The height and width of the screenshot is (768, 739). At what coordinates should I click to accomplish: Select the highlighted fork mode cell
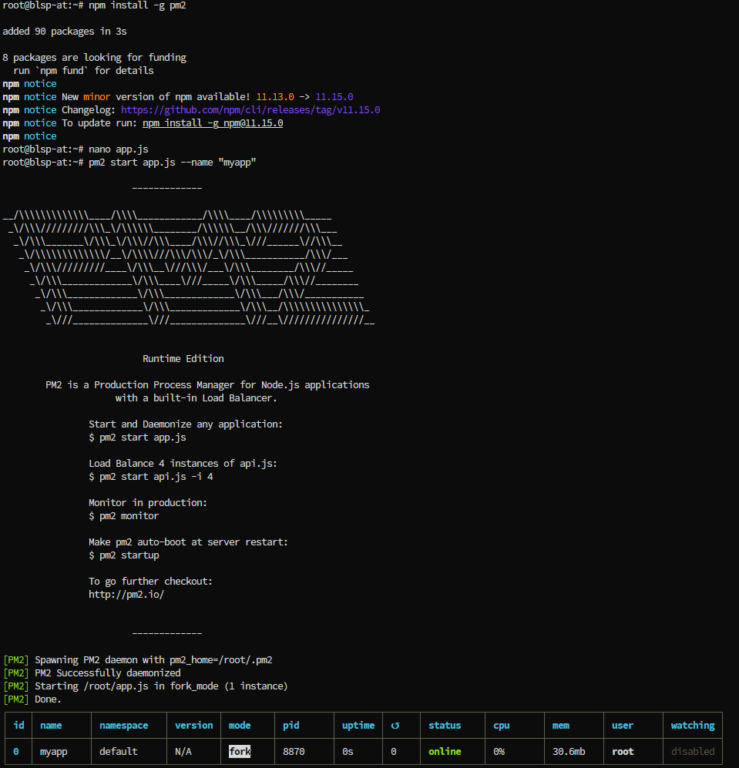(x=240, y=751)
